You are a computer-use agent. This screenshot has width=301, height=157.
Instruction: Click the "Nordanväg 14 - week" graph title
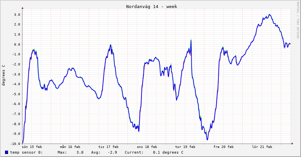click(x=151, y=6)
